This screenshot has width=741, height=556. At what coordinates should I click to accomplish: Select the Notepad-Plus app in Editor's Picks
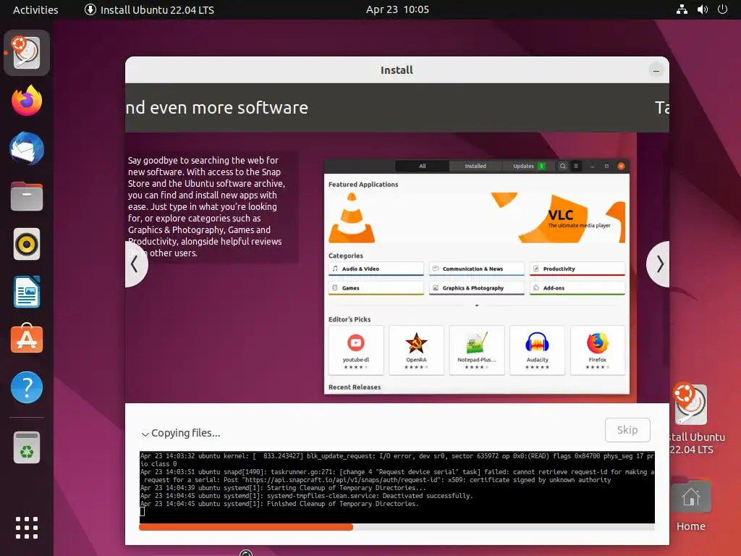click(x=477, y=350)
